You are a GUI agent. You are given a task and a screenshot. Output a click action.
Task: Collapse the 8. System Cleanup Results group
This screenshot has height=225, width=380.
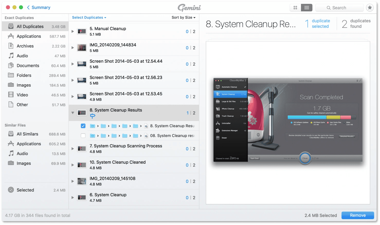coord(73,113)
